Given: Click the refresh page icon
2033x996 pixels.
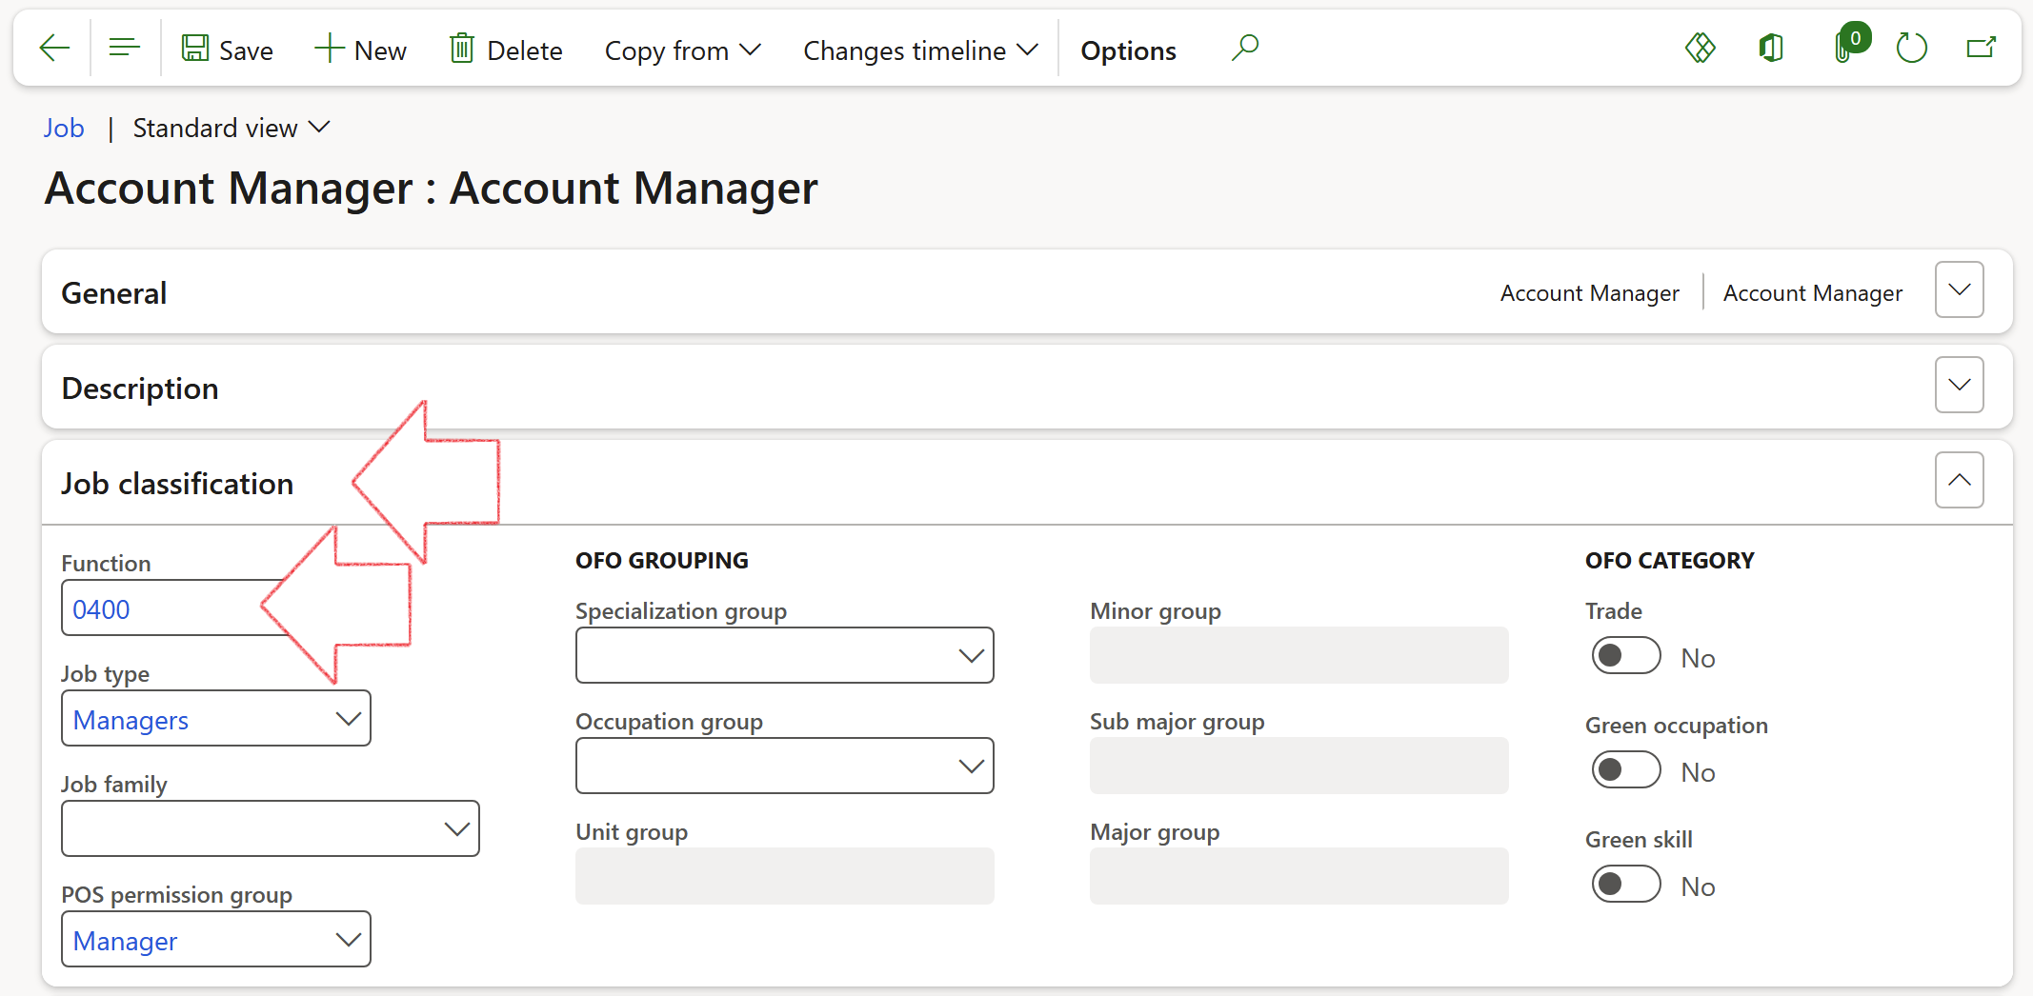Looking at the screenshot, I should pyautogui.click(x=1911, y=48).
